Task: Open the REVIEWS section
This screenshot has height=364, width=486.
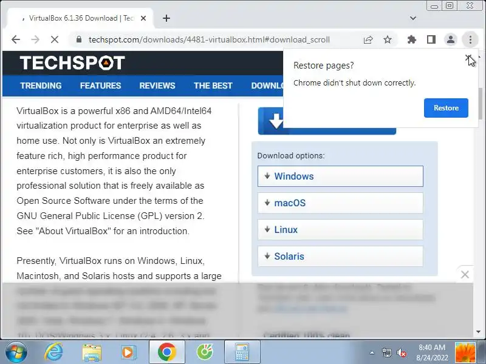Action: pyautogui.click(x=157, y=86)
